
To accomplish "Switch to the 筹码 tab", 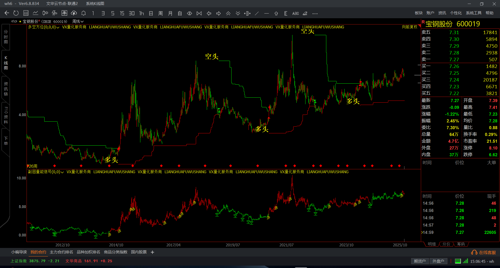I will pos(461,244).
